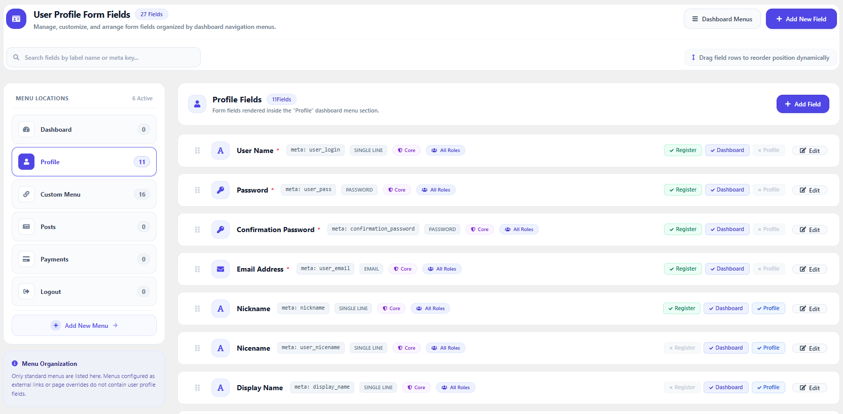
Task: Click the Dashboard menu gauge icon
Action: coord(26,129)
